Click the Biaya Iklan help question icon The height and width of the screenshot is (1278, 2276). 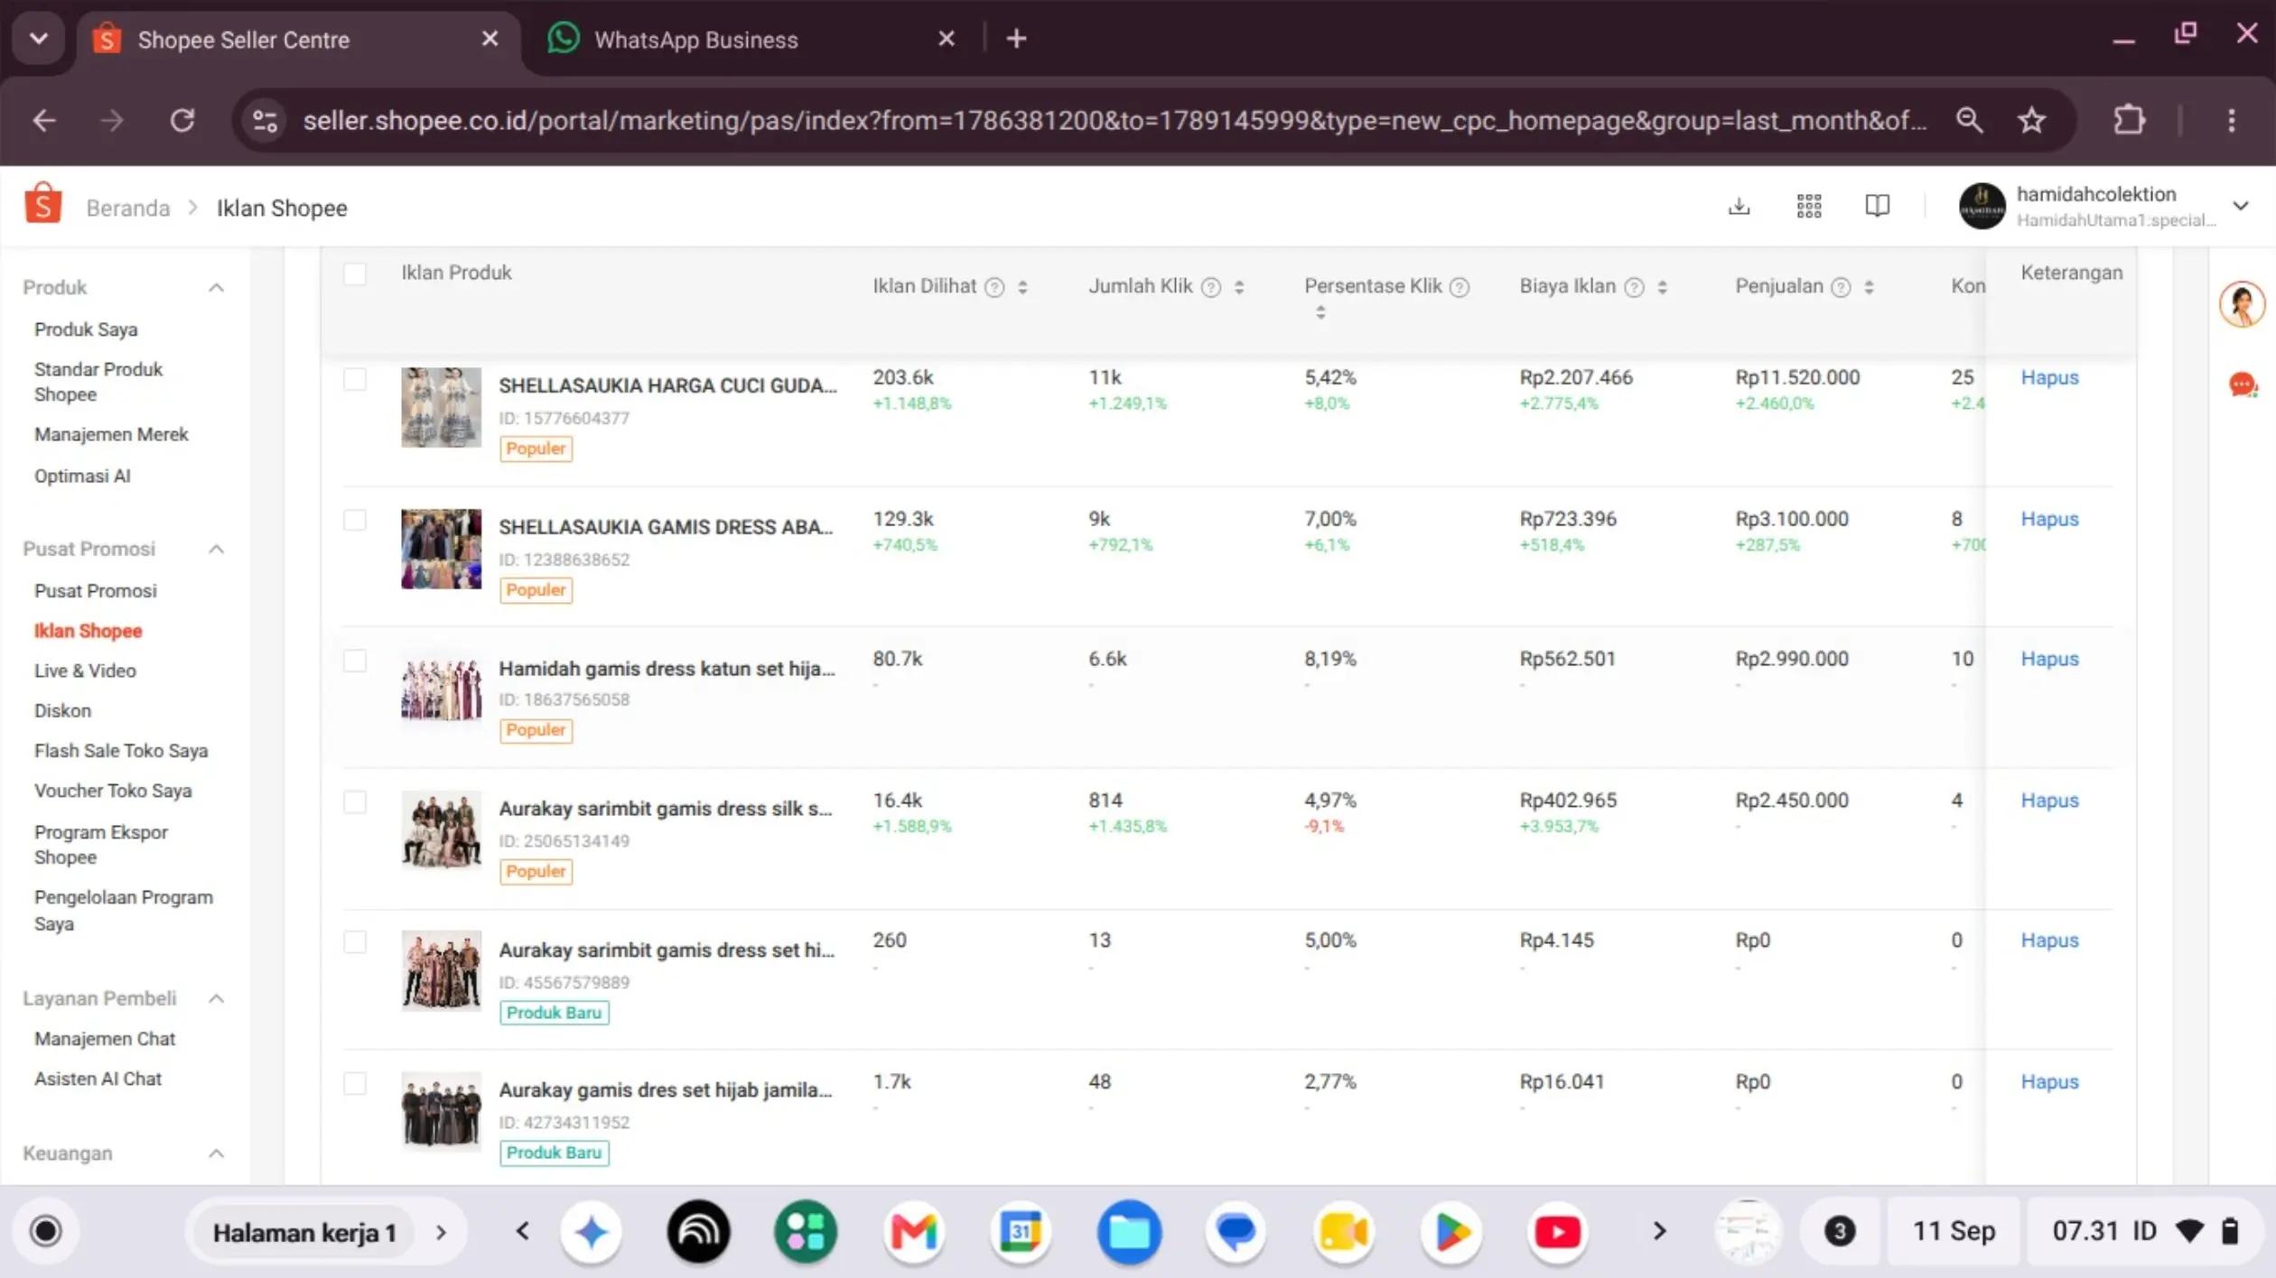point(1634,287)
